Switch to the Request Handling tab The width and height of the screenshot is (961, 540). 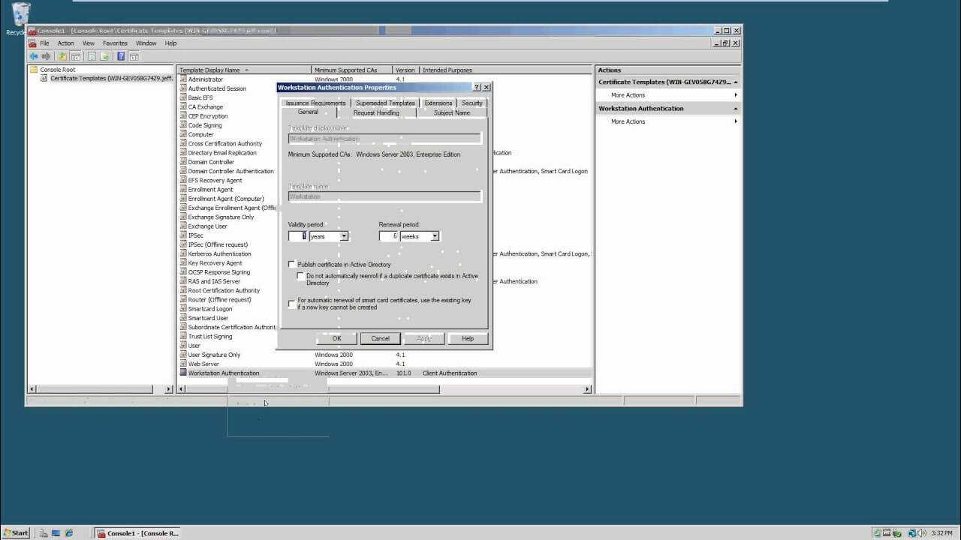point(376,112)
